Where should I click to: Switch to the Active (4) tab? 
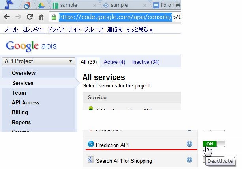click(x=114, y=62)
